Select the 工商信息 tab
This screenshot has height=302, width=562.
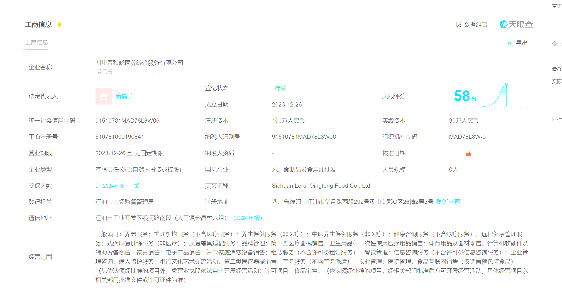[x=37, y=43]
